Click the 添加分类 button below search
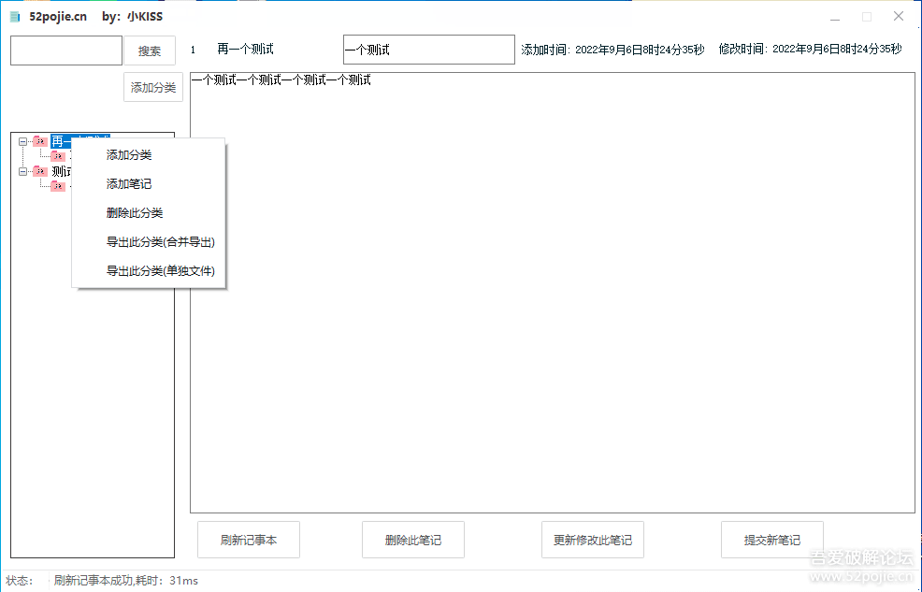This screenshot has width=922, height=592. 152,87
